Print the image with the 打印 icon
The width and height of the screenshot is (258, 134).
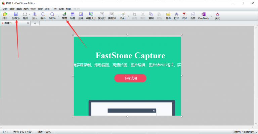pos(176,16)
